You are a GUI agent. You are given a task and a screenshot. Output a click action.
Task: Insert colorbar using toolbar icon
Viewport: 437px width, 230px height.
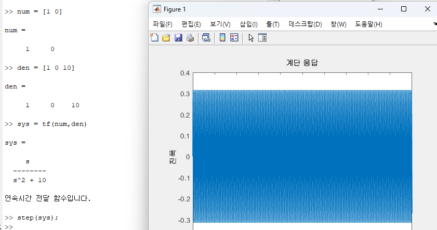pos(222,37)
